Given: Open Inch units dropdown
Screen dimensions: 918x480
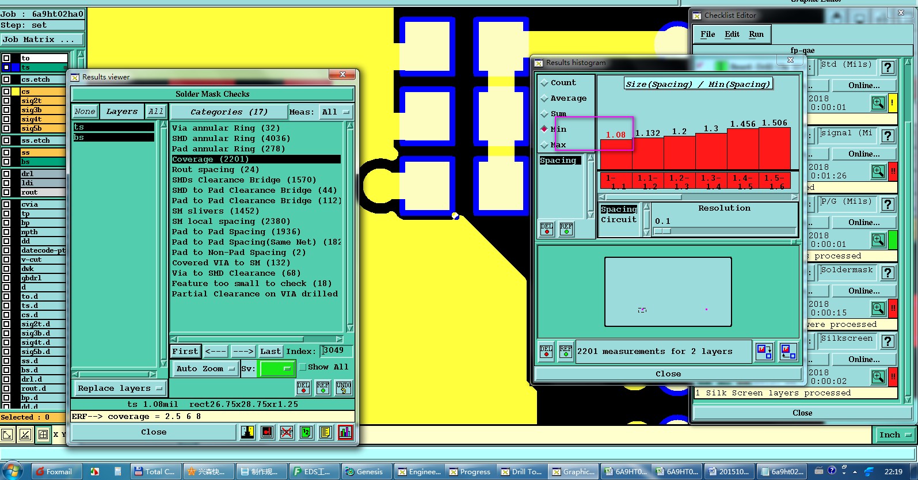Looking at the screenshot, I should tap(896, 435).
